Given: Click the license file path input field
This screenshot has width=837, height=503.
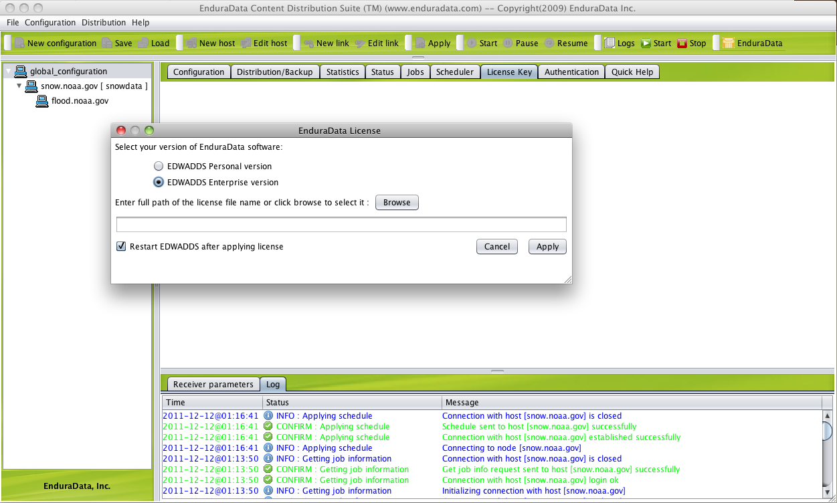Looking at the screenshot, I should (x=341, y=224).
